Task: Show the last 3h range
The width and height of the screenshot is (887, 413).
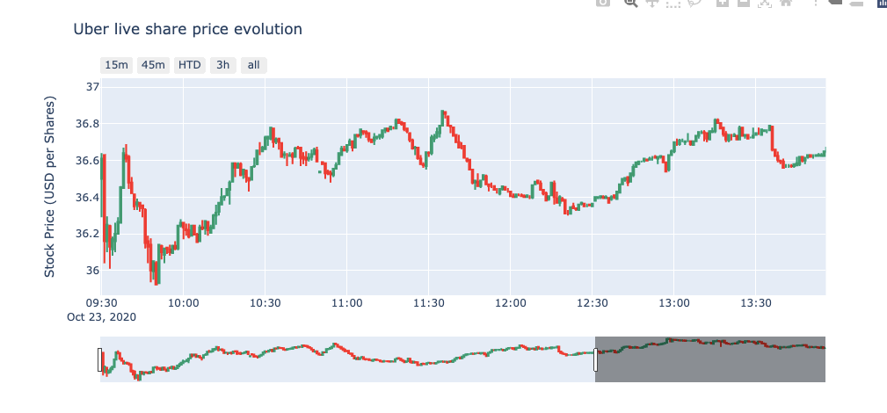Action: click(223, 65)
